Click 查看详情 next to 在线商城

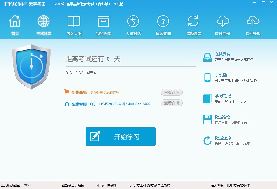pos(172,92)
